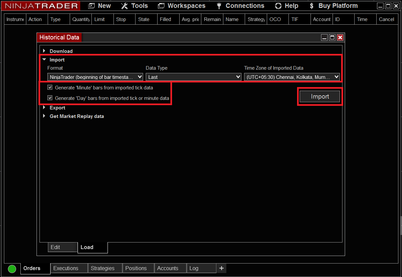Click the Instrument column header
The image size is (402, 277).
click(15, 19)
